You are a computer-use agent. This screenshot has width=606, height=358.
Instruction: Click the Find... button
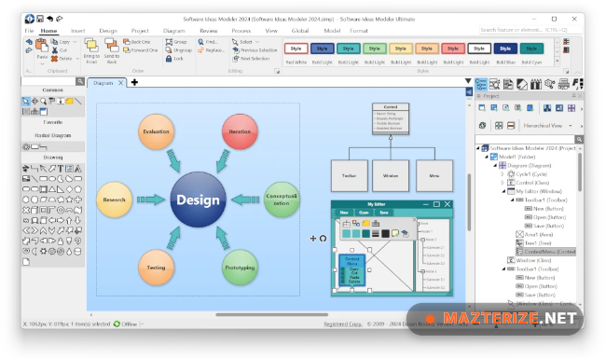(208, 42)
